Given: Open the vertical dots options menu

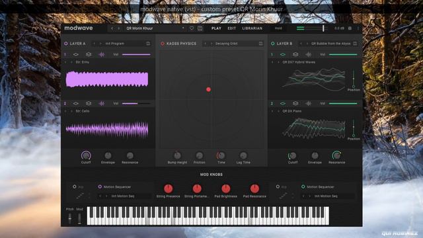Looking at the screenshot, I should pos(358,28).
